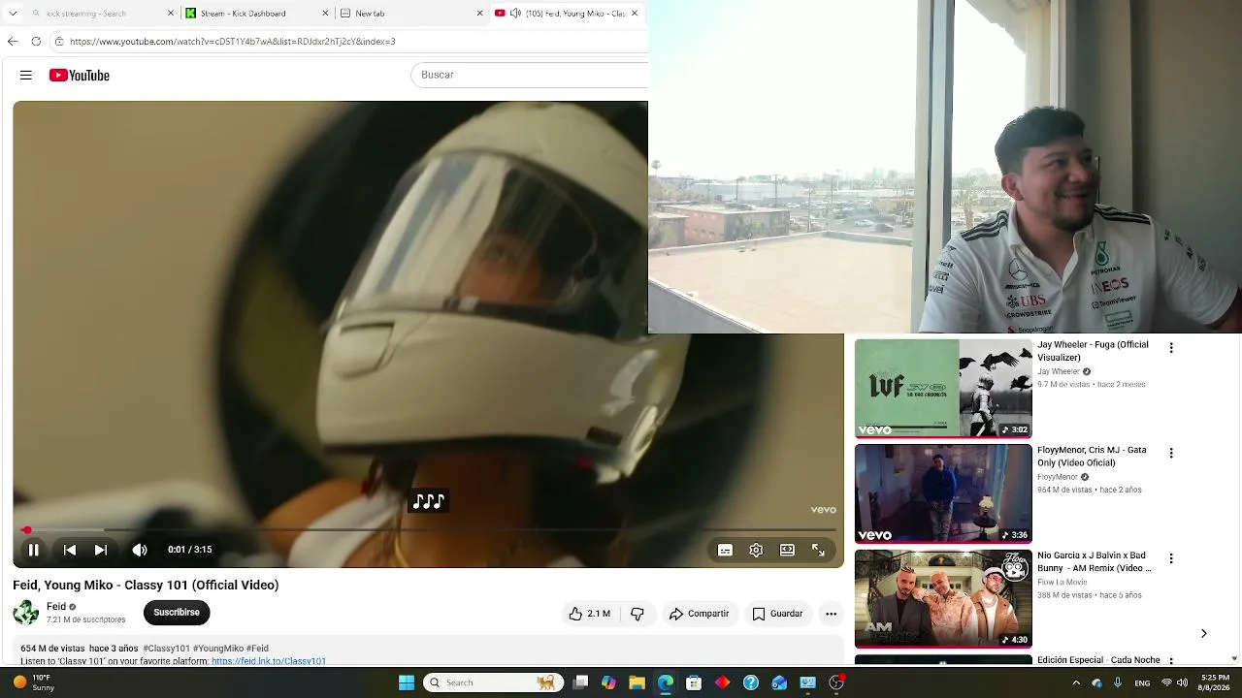Viewport: 1242px width, 698px height.
Task: Go to YouTube home via logo
Action: pyautogui.click(x=80, y=75)
